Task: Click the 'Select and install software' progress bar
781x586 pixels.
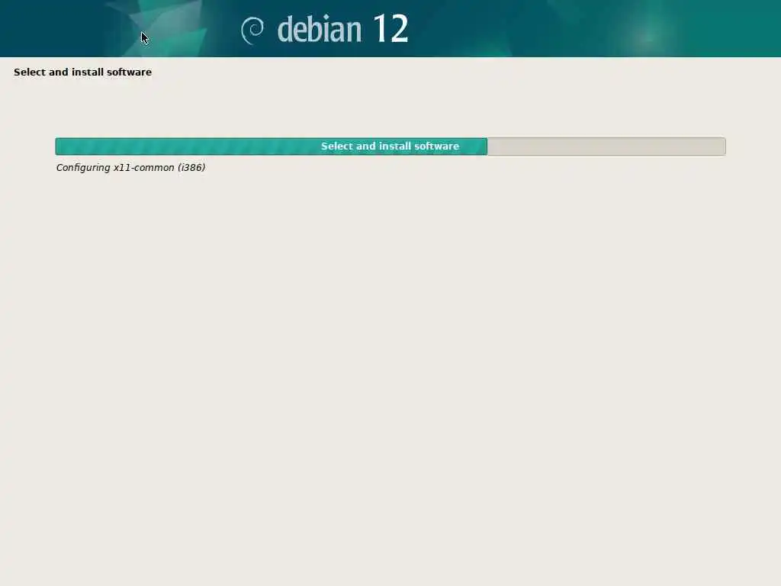Action: pyautogui.click(x=390, y=146)
